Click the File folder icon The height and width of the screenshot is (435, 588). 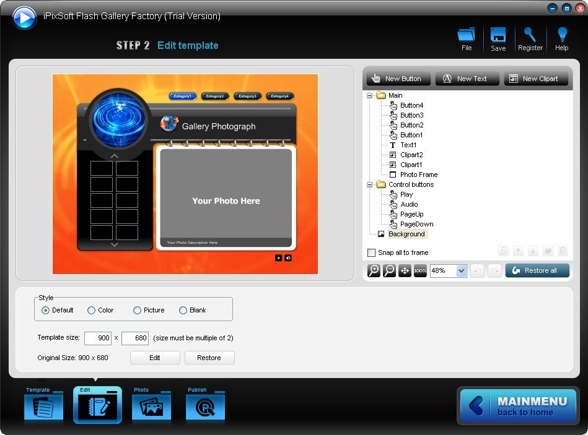click(466, 38)
